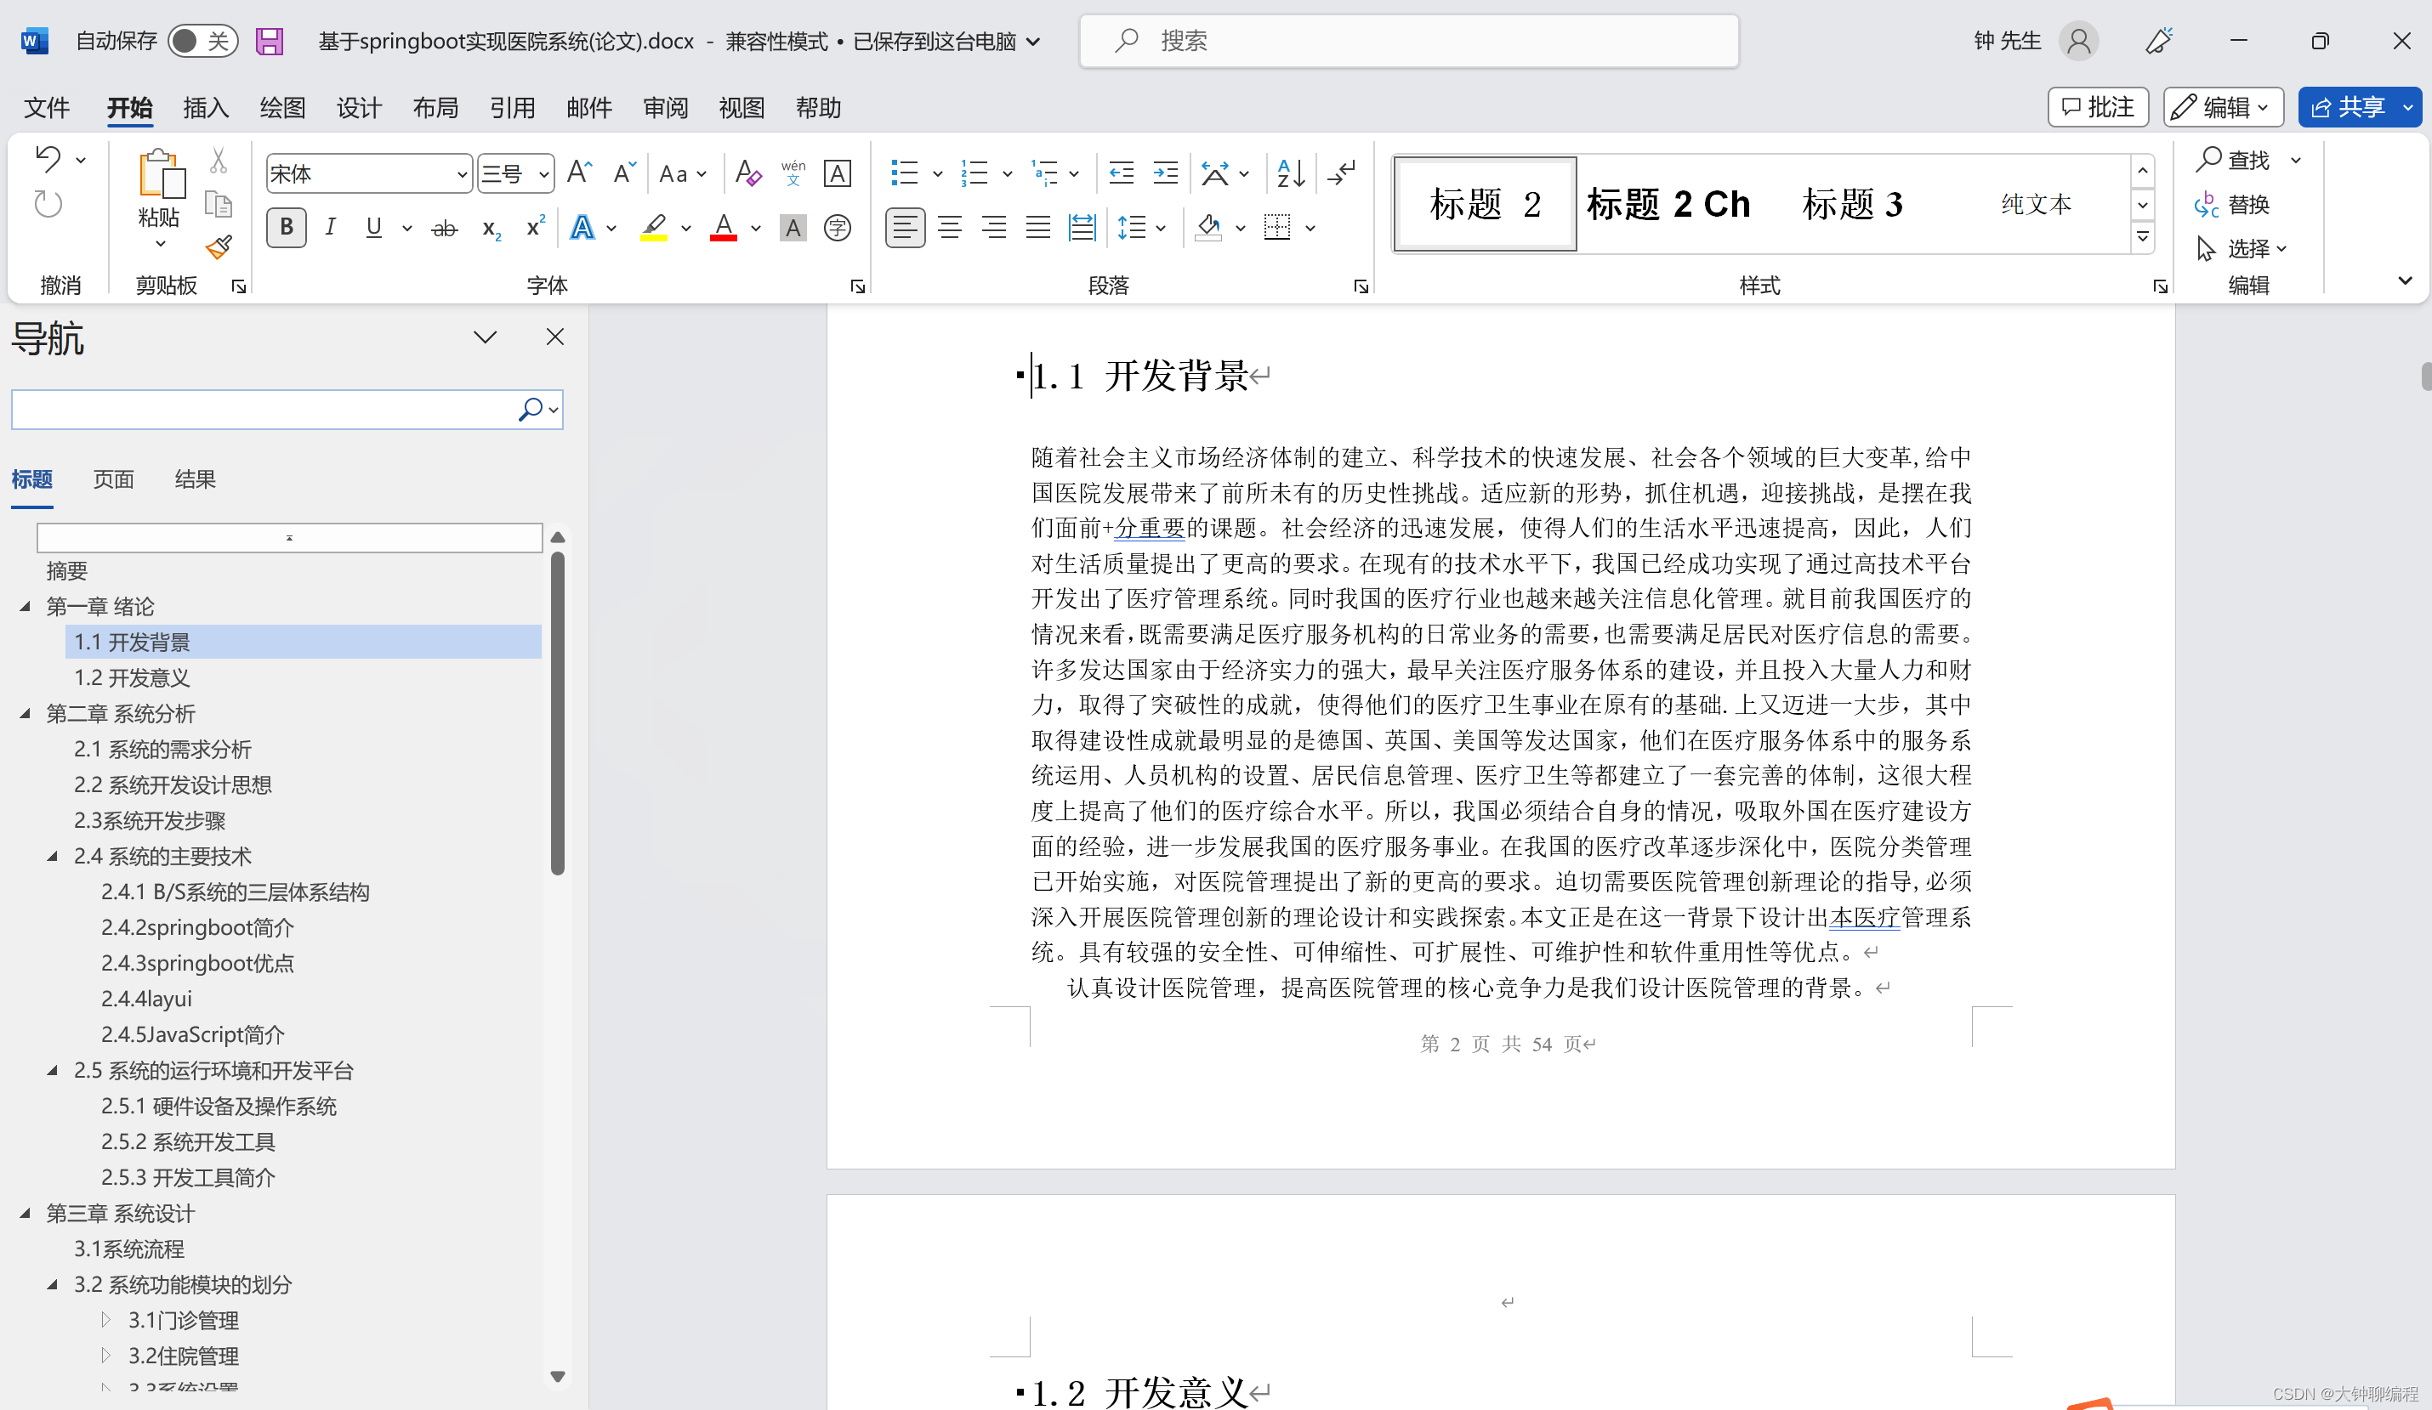The width and height of the screenshot is (2432, 1410).
Task: Toggle Italic formatting button
Action: coord(330,229)
